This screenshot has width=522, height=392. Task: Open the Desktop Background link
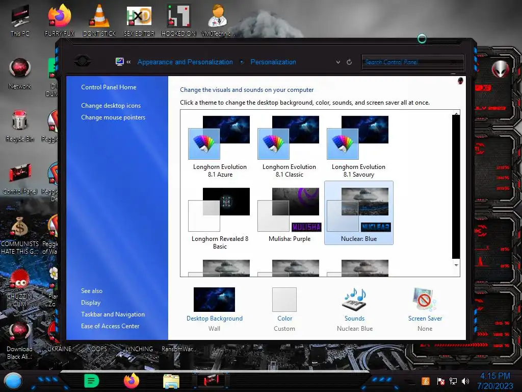coord(215,318)
